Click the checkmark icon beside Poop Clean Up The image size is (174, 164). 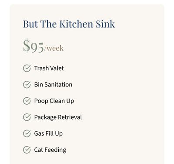pos(27,101)
